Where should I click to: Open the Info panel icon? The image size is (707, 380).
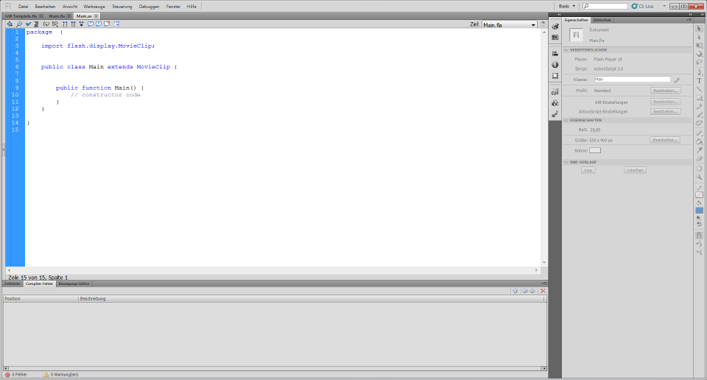(555, 65)
